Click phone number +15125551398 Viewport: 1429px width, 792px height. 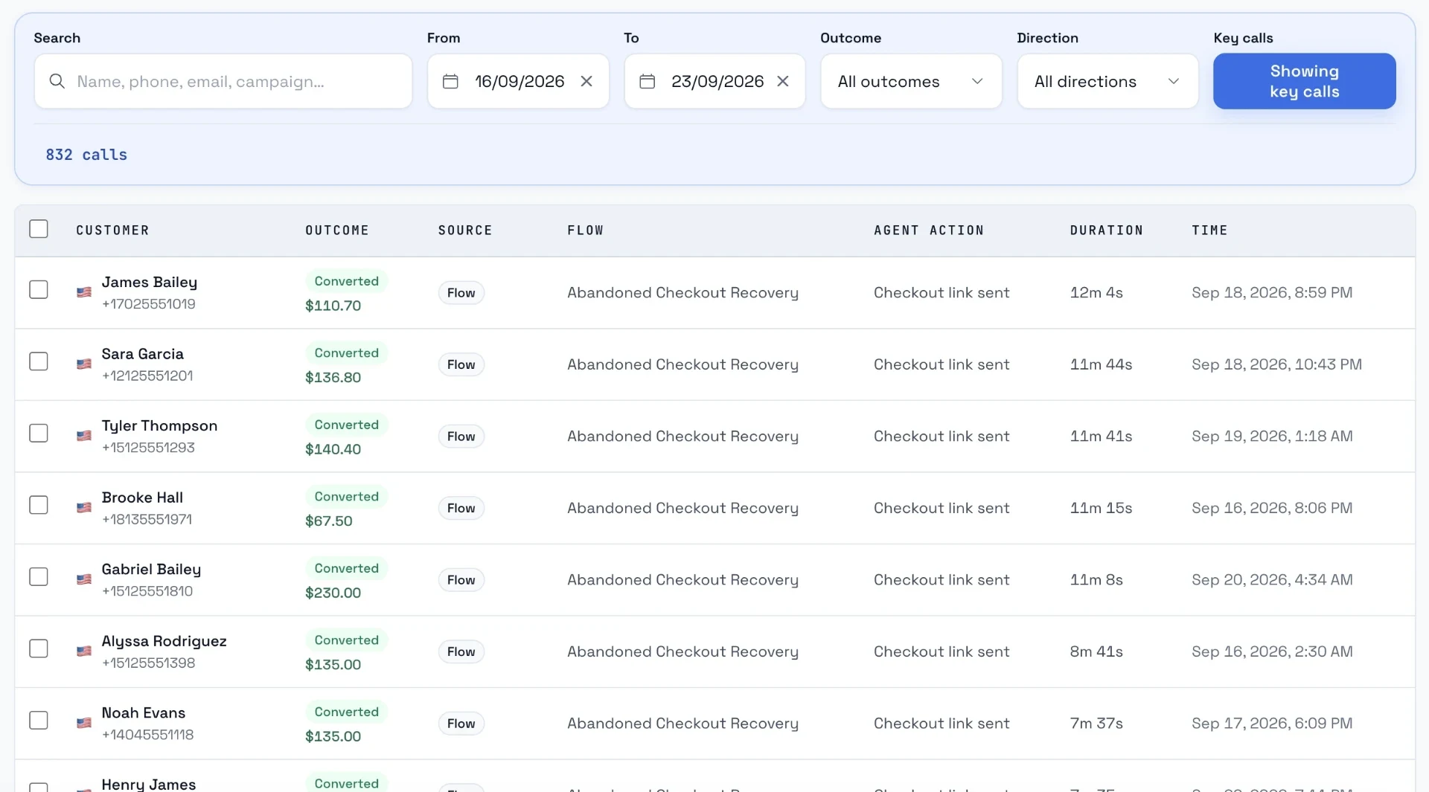coord(148,663)
